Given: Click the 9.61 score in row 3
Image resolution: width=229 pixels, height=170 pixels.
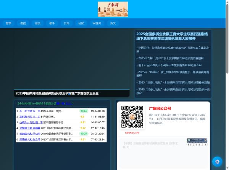Looking at the screenshot, I should tap(83, 123).
